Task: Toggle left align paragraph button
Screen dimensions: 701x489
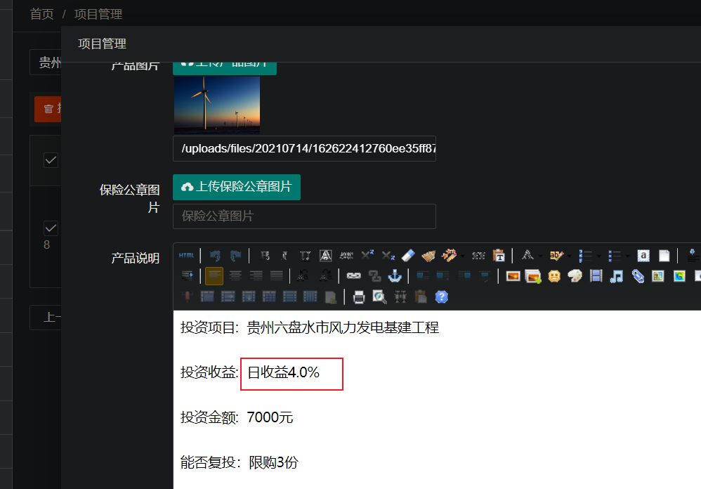Action: pos(214,276)
